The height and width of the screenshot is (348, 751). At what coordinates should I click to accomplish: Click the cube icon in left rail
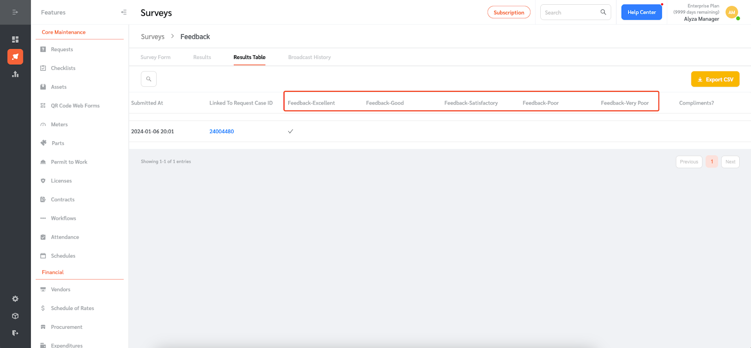coord(15,316)
